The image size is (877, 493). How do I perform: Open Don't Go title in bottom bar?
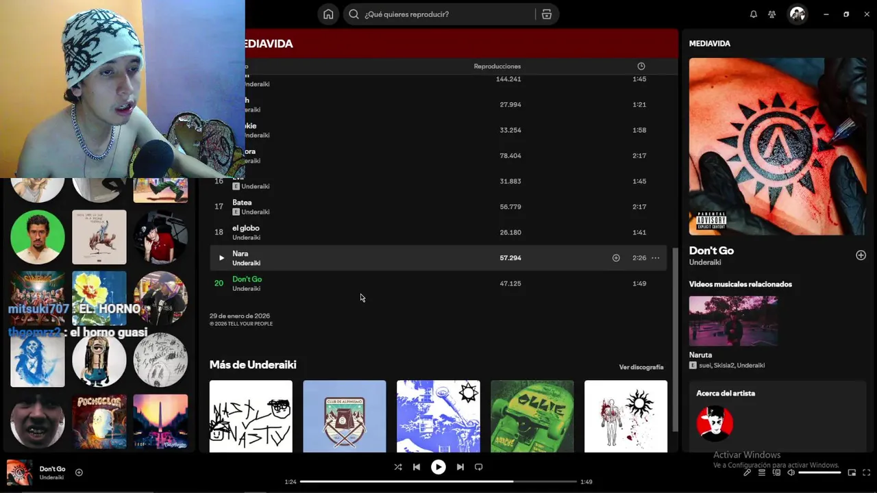tap(52, 469)
